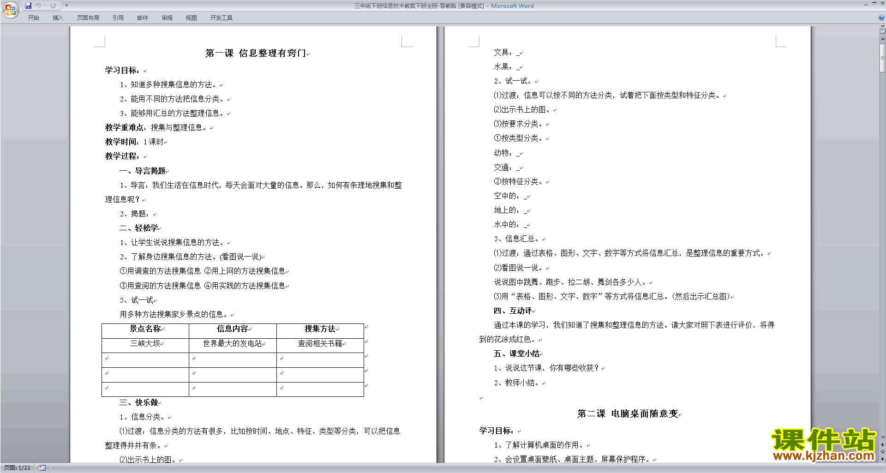Click the heading 第二课 电脑桌面随意变
This screenshot has height=473, width=886.
pyautogui.click(x=628, y=413)
